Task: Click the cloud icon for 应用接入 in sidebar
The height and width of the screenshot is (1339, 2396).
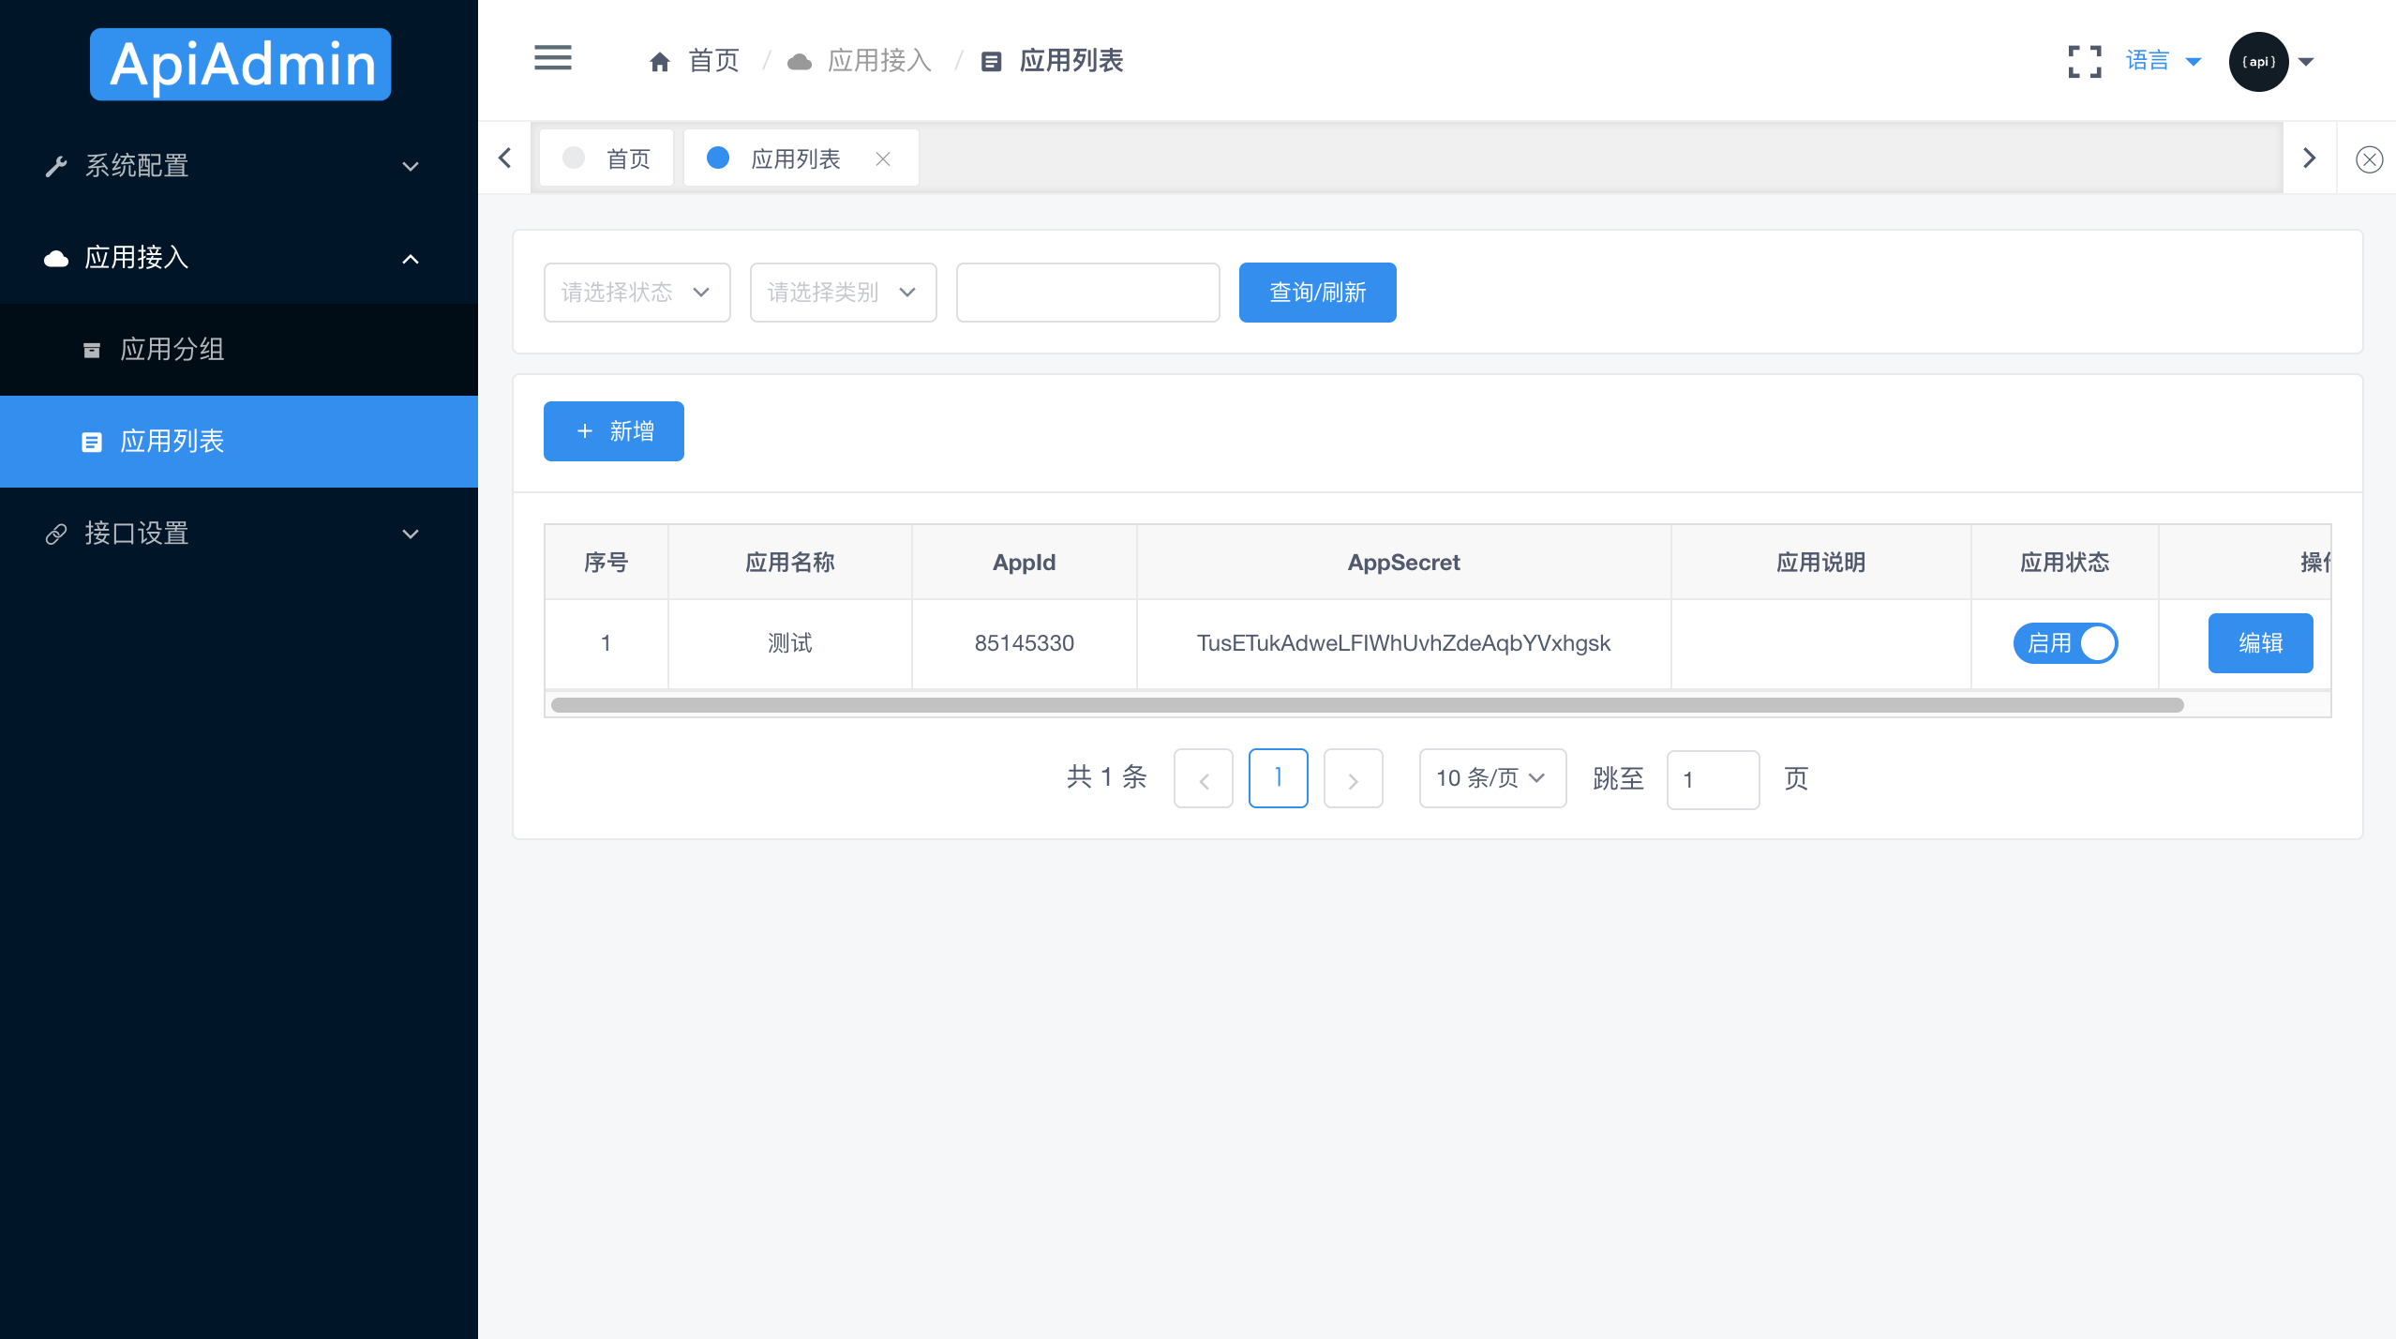Action: coord(56,258)
